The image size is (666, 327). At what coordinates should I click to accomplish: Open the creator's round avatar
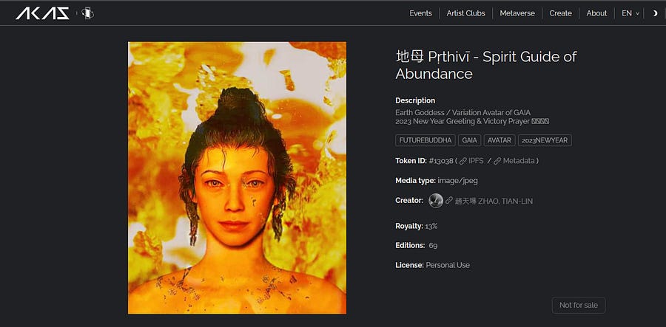436,200
